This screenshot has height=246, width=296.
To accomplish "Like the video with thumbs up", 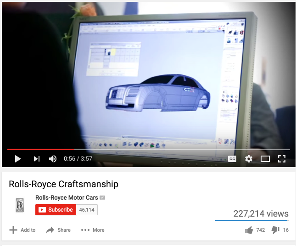I will [x=255, y=230].
